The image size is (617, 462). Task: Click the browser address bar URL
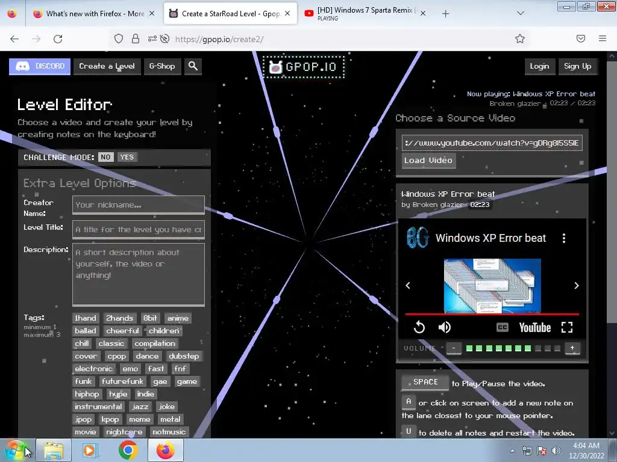point(219,39)
